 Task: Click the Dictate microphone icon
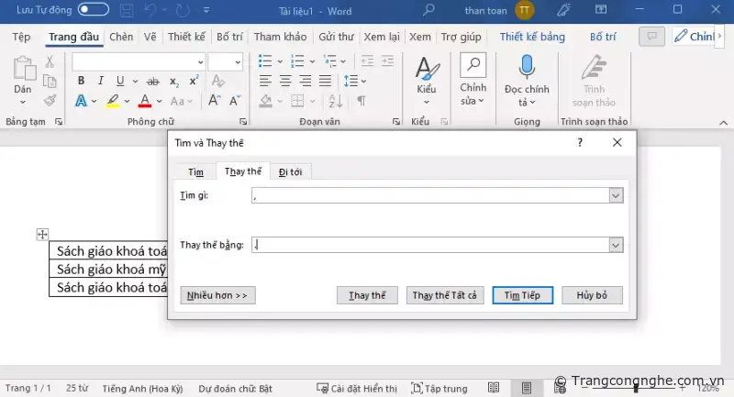click(527, 67)
